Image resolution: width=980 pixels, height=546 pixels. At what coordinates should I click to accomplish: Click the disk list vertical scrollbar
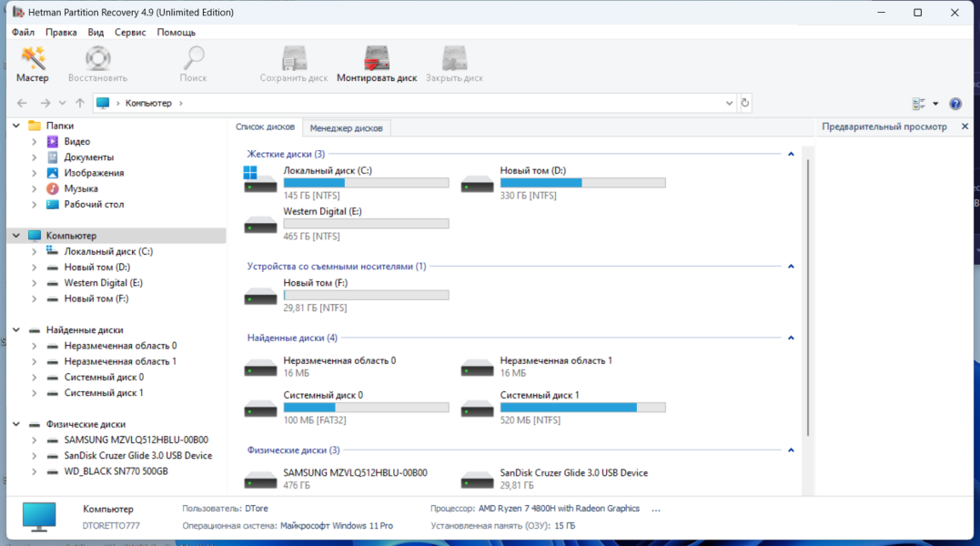(x=808, y=298)
